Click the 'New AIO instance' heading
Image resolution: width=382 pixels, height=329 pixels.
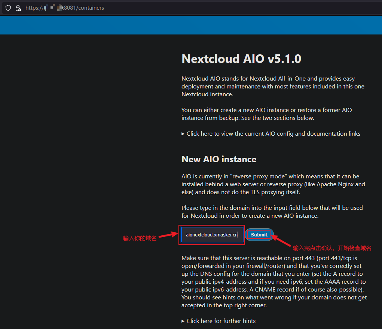point(219,159)
